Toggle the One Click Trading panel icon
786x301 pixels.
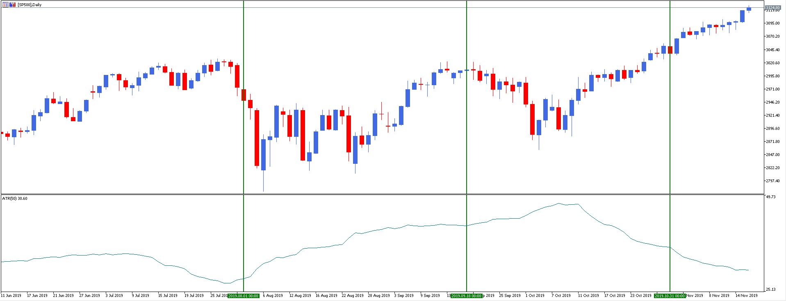[12, 5]
